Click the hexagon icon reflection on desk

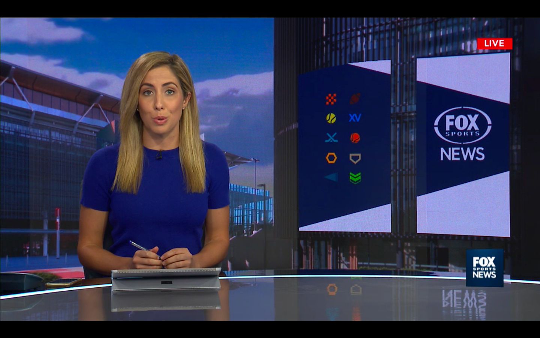click(x=332, y=289)
